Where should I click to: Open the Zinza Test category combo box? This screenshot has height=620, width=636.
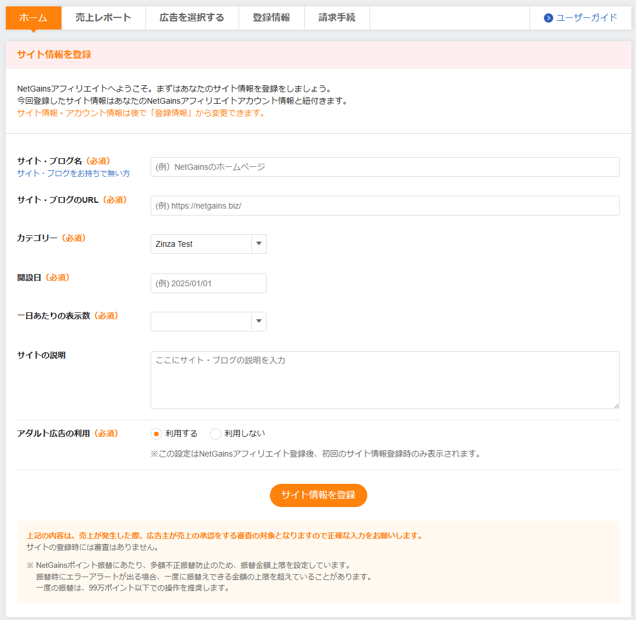click(200, 244)
